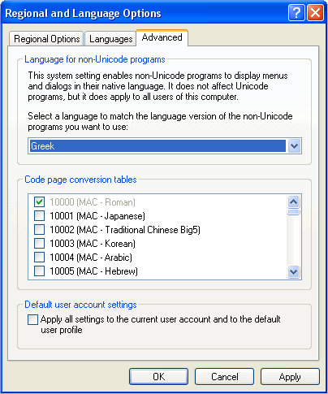Enable 10003 (MAC - Korean) checkbox

tap(39, 244)
